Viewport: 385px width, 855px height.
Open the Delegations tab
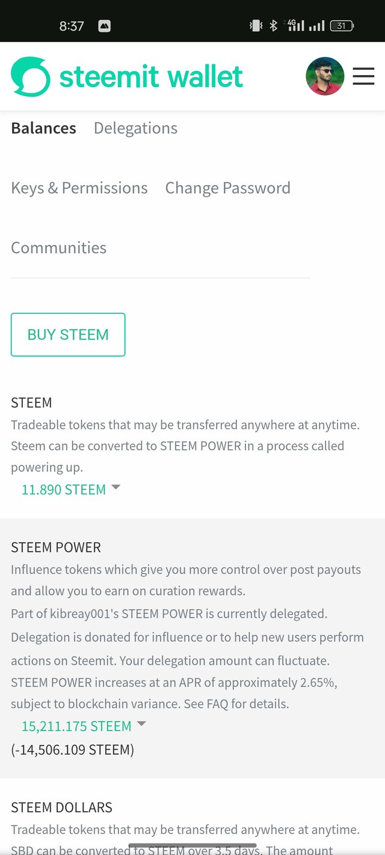[135, 128]
